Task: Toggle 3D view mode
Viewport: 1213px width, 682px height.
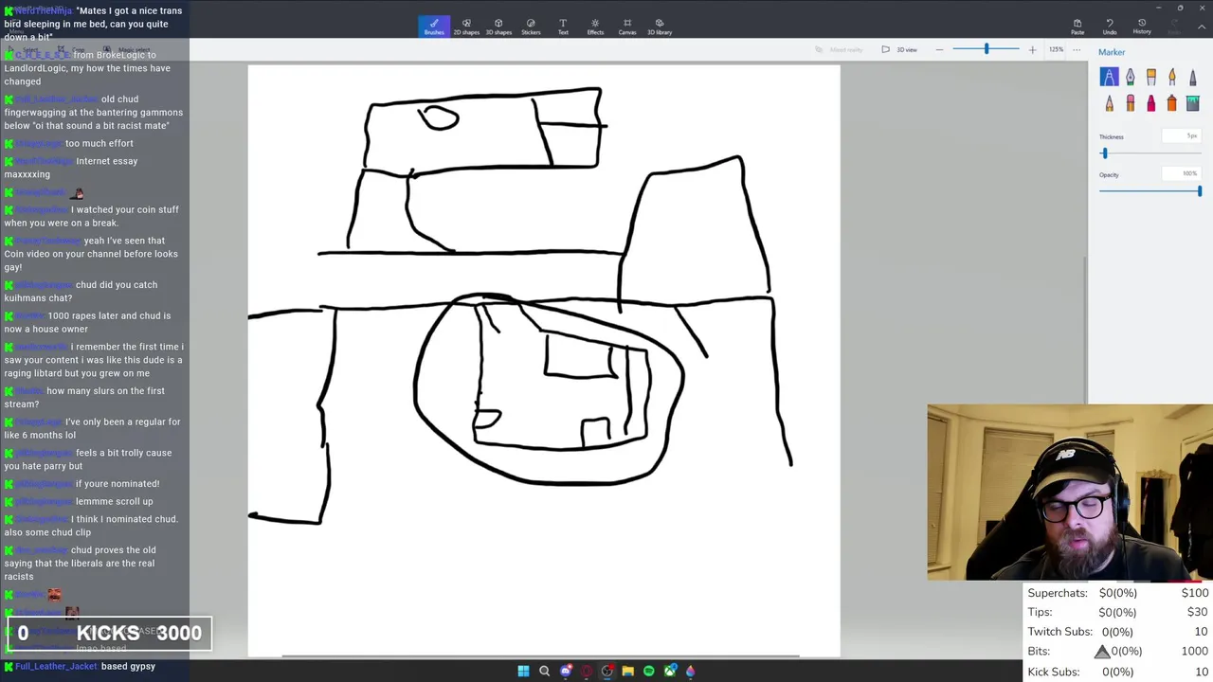Action: 899,49
